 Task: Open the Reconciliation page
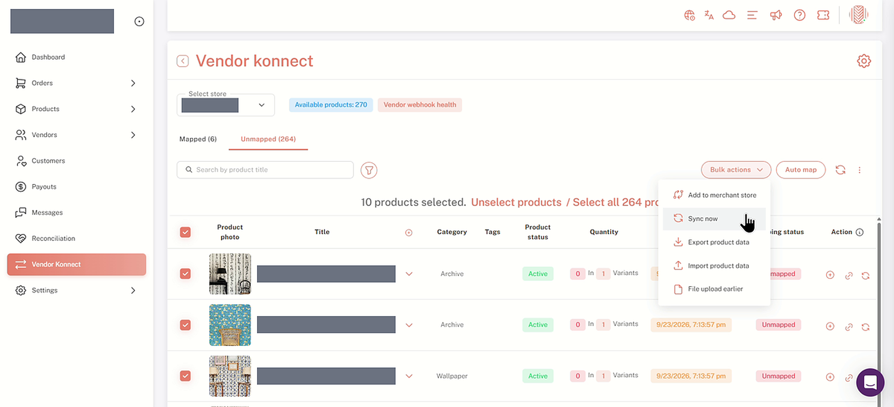pos(53,239)
